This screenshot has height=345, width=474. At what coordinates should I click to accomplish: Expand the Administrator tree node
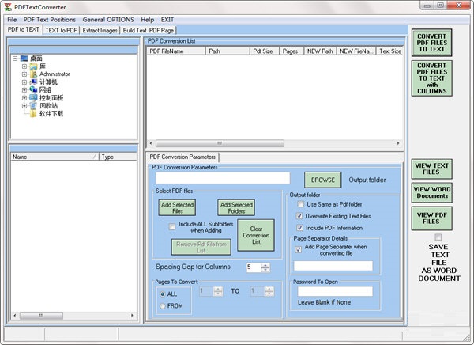(24, 74)
